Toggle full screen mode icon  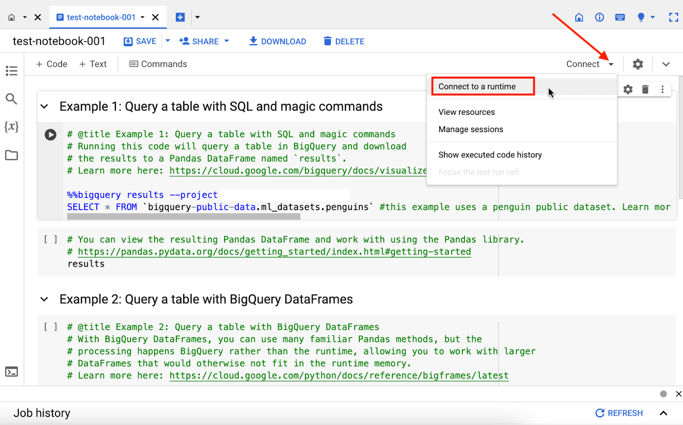(x=674, y=17)
